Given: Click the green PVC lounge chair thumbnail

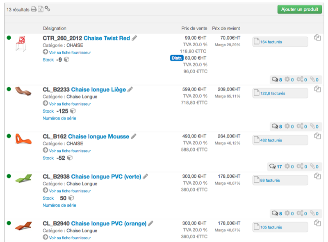Looking at the screenshot, I should (x=23, y=179).
